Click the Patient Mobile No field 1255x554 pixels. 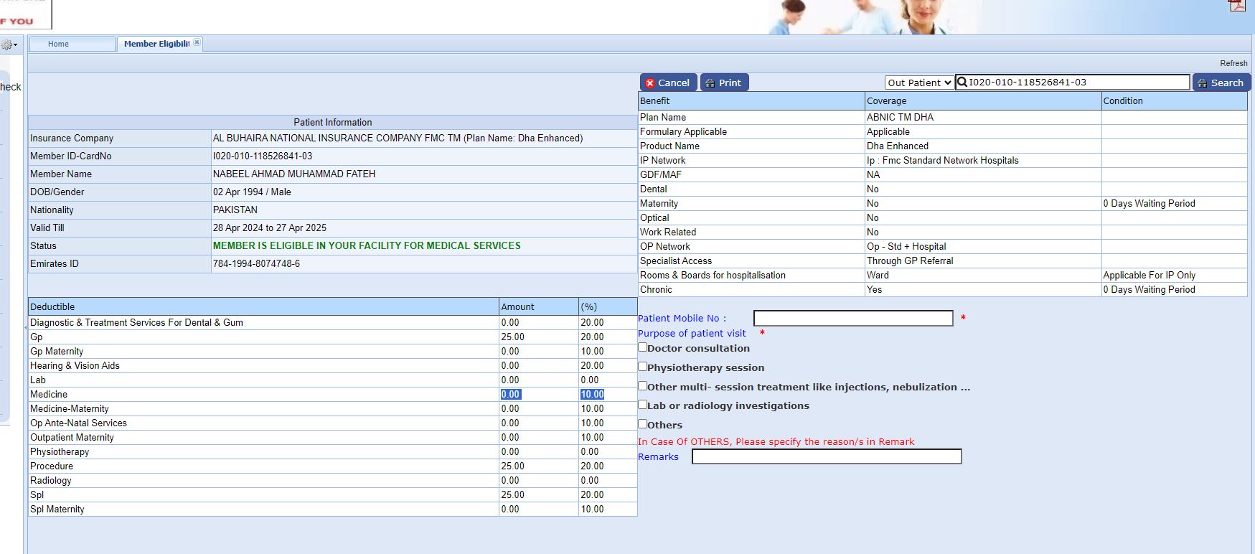[x=852, y=318]
